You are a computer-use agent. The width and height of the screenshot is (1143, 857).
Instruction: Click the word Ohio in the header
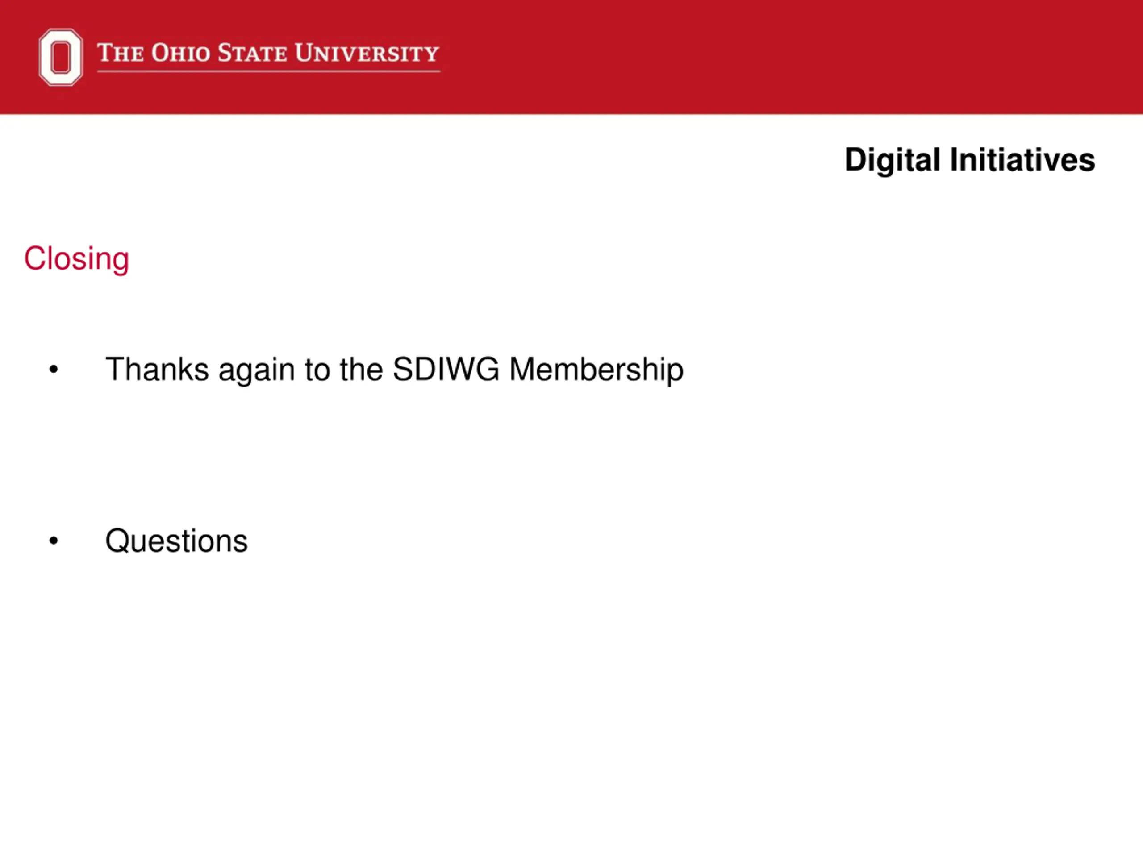(x=181, y=53)
